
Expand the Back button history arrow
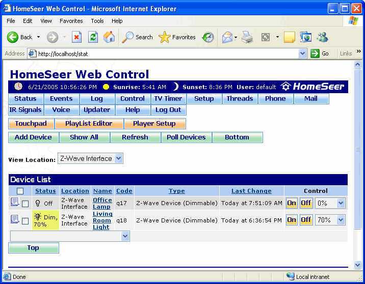click(x=38, y=37)
